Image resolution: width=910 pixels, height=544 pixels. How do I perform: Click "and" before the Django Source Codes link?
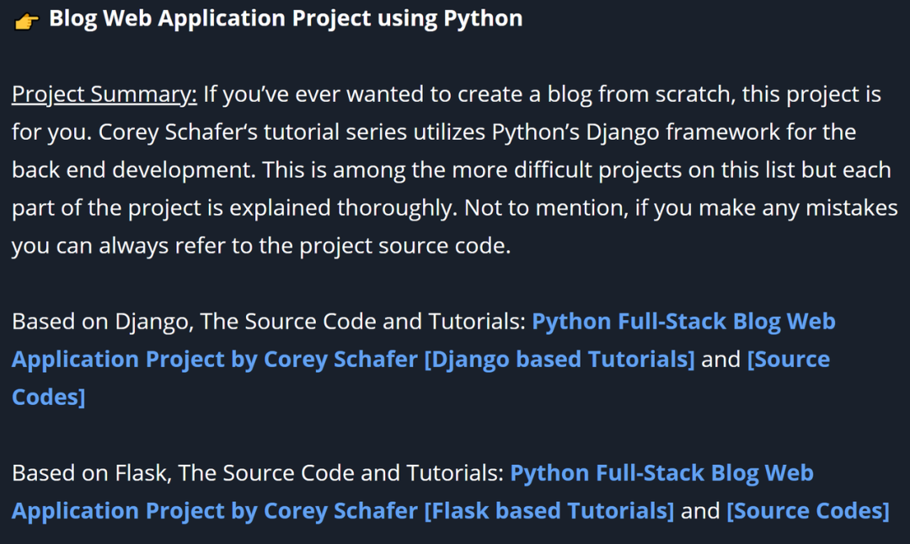721,360
